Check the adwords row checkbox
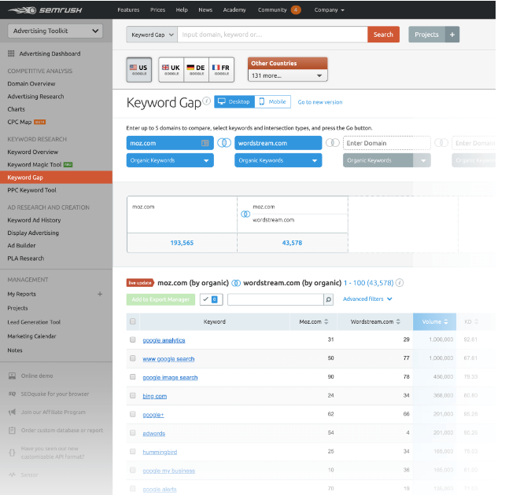 coord(133,433)
